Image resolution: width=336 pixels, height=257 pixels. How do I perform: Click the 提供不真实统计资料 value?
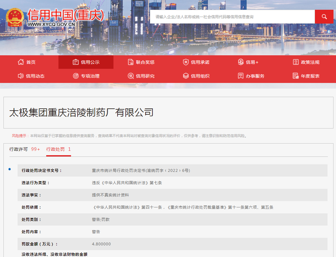pos(110,195)
